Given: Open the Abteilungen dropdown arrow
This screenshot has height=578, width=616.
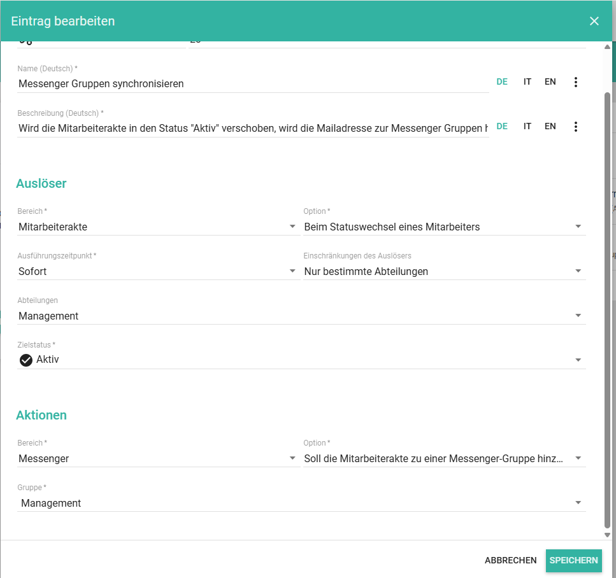Looking at the screenshot, I should click(x=578, y=316).
